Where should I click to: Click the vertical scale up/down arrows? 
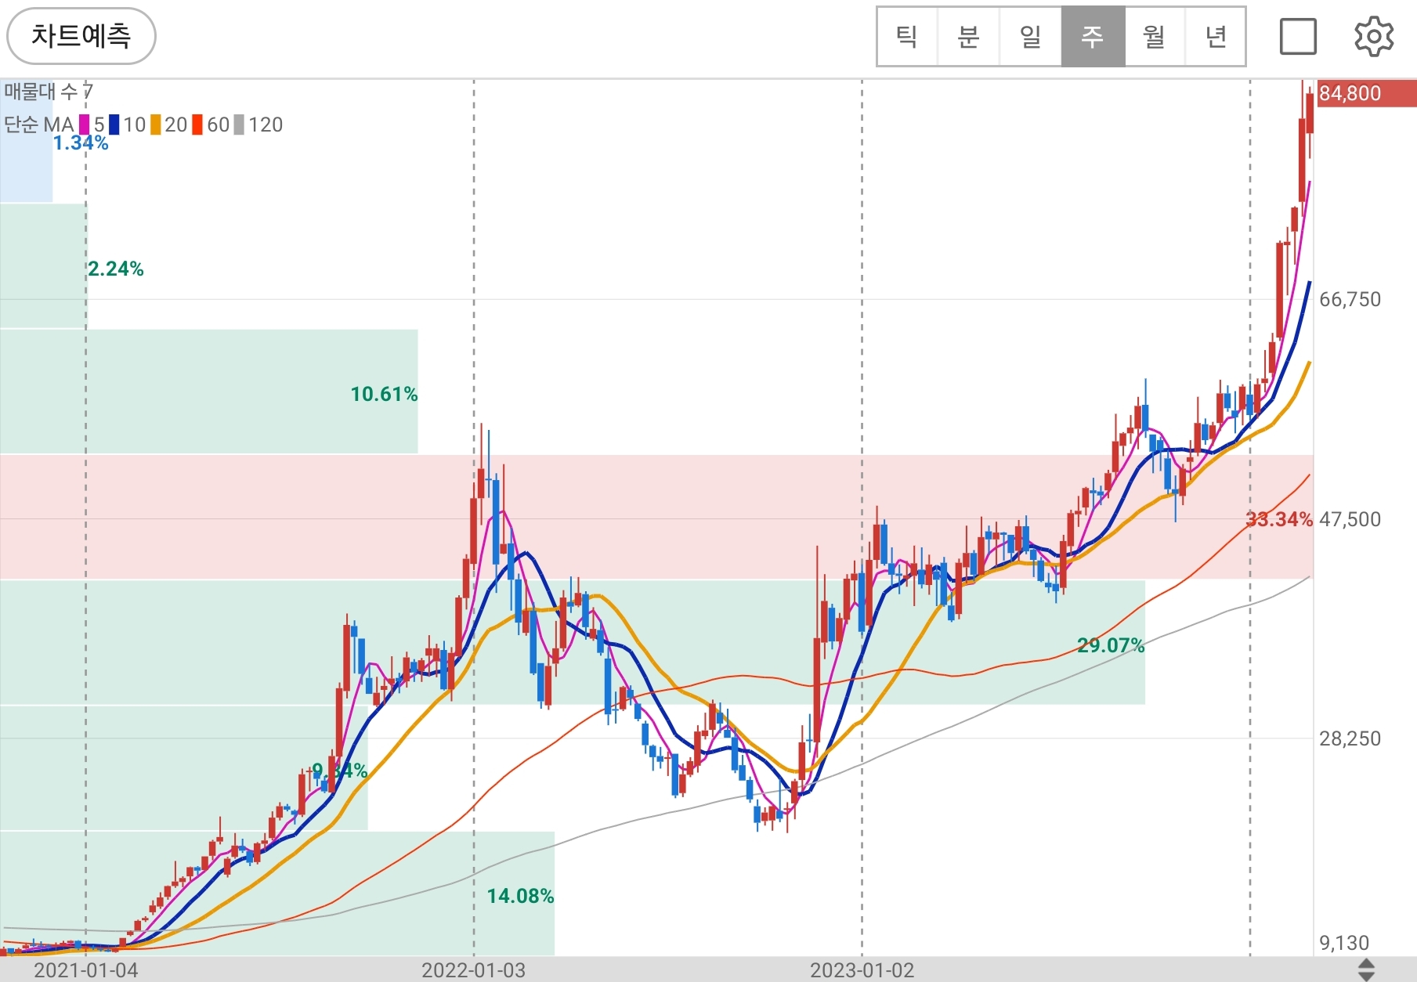pyautogui.click(x=1366, y=969)
